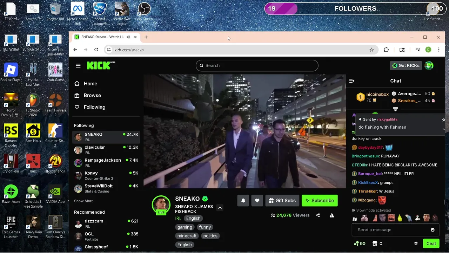Viewport: 449px width, 253px height.
Task: Open OBS Studio desktop icon
Action: [144, 12]
